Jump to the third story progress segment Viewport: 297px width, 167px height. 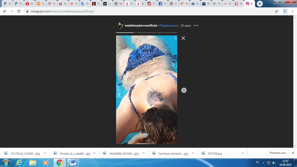pos(167,32)
